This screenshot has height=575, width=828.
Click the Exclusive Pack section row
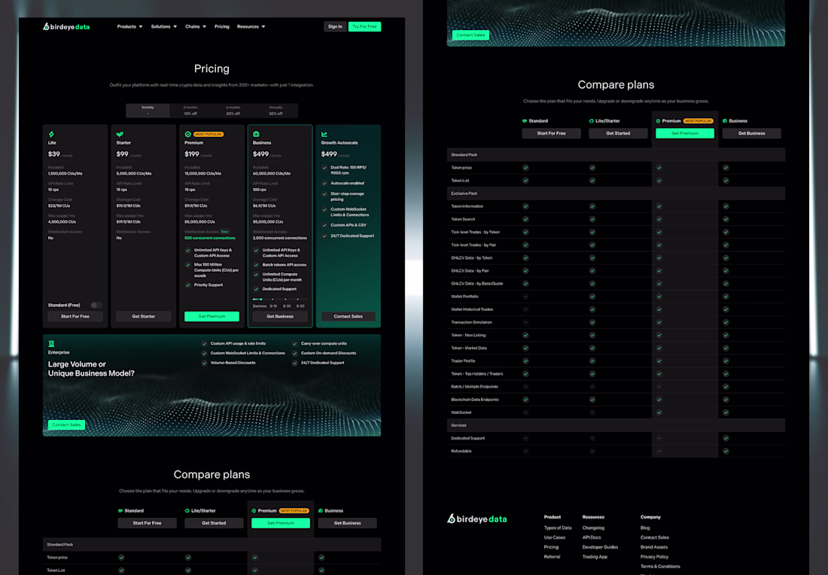click(x=616, y=193)
